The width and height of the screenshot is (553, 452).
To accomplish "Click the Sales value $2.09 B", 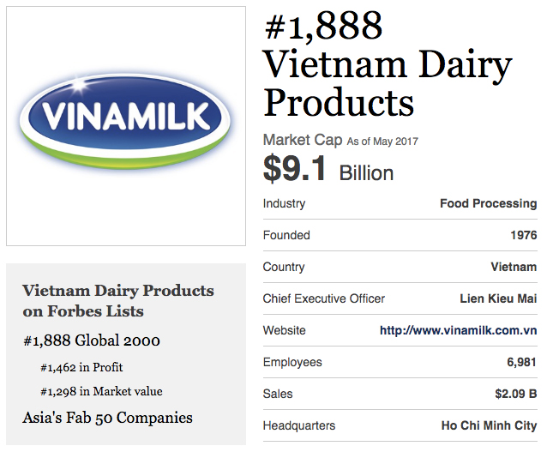I will (x=515, y=394).
